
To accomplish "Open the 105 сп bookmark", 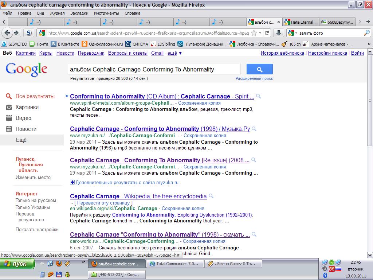I will coord(291,44).
